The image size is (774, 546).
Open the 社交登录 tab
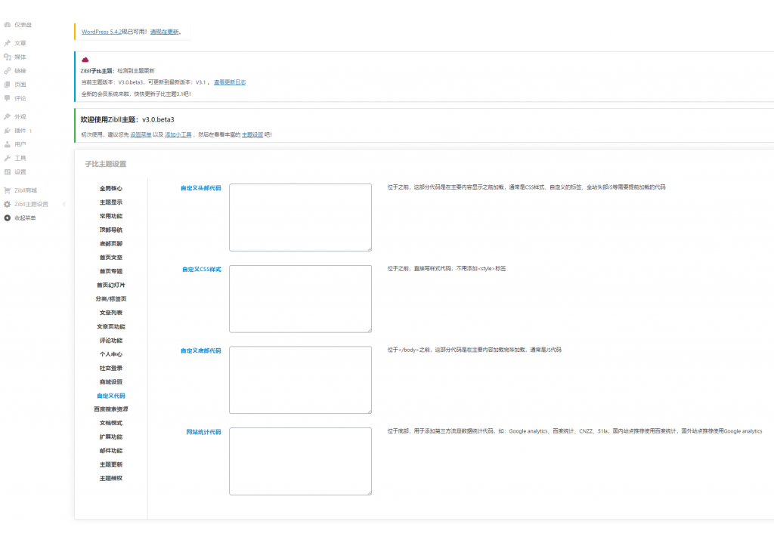(x=111, y=368)
